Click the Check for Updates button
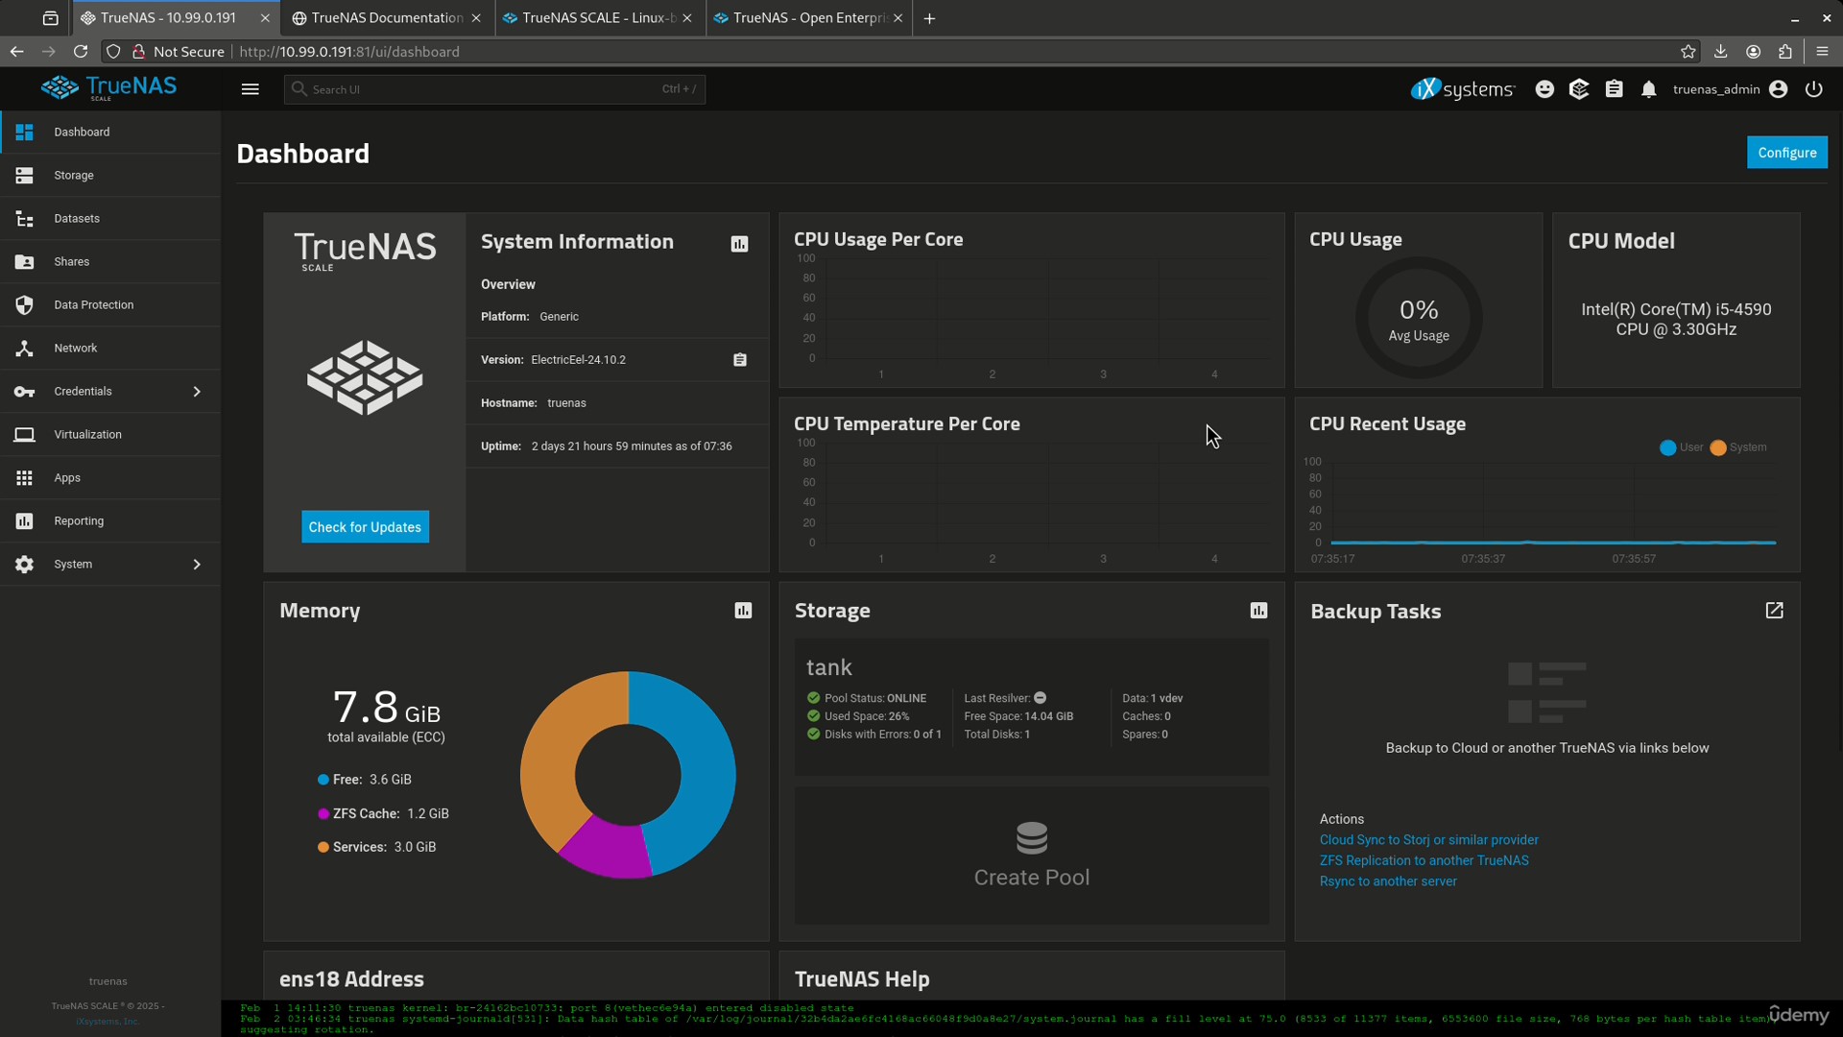The width and height of the screenshot is (1843, 1037). coord(365,527)
